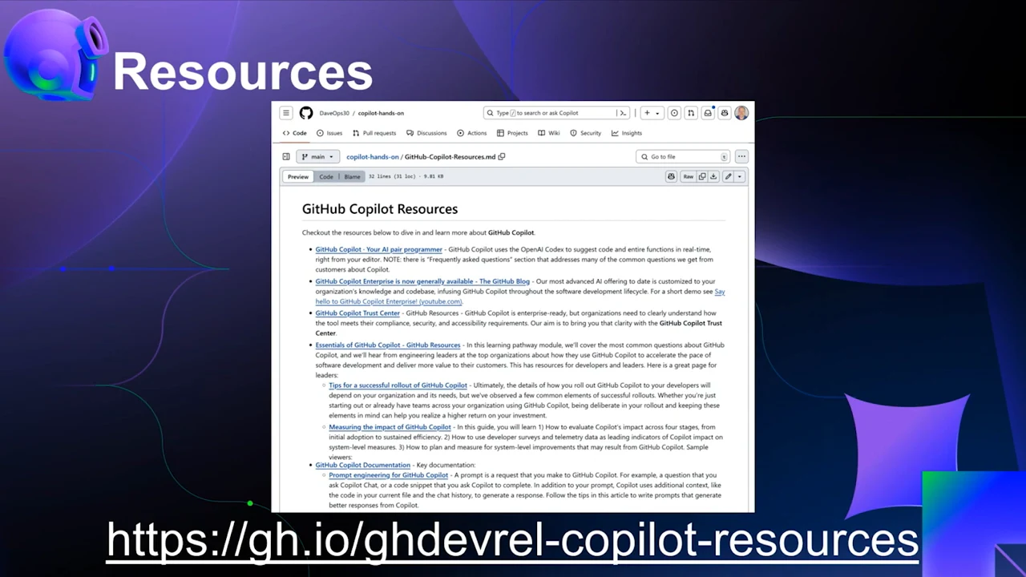This screenshot has width=1026, height=577.
Task: Click the plus create-new button
Action: [x=648, y=113]
